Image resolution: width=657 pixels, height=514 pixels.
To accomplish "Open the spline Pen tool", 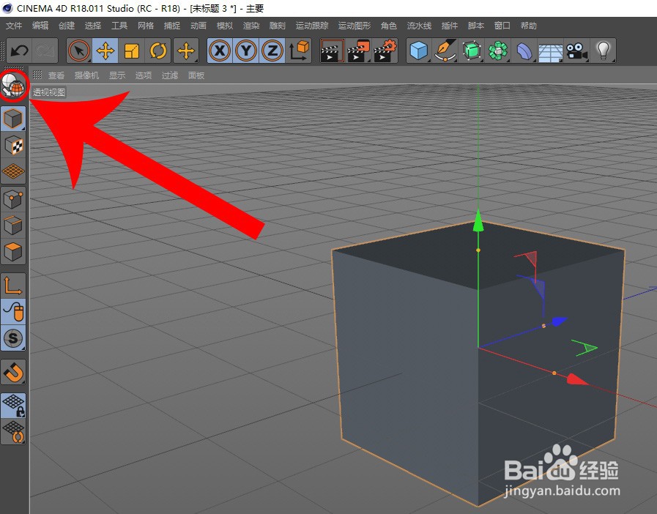I will [445, 51].
